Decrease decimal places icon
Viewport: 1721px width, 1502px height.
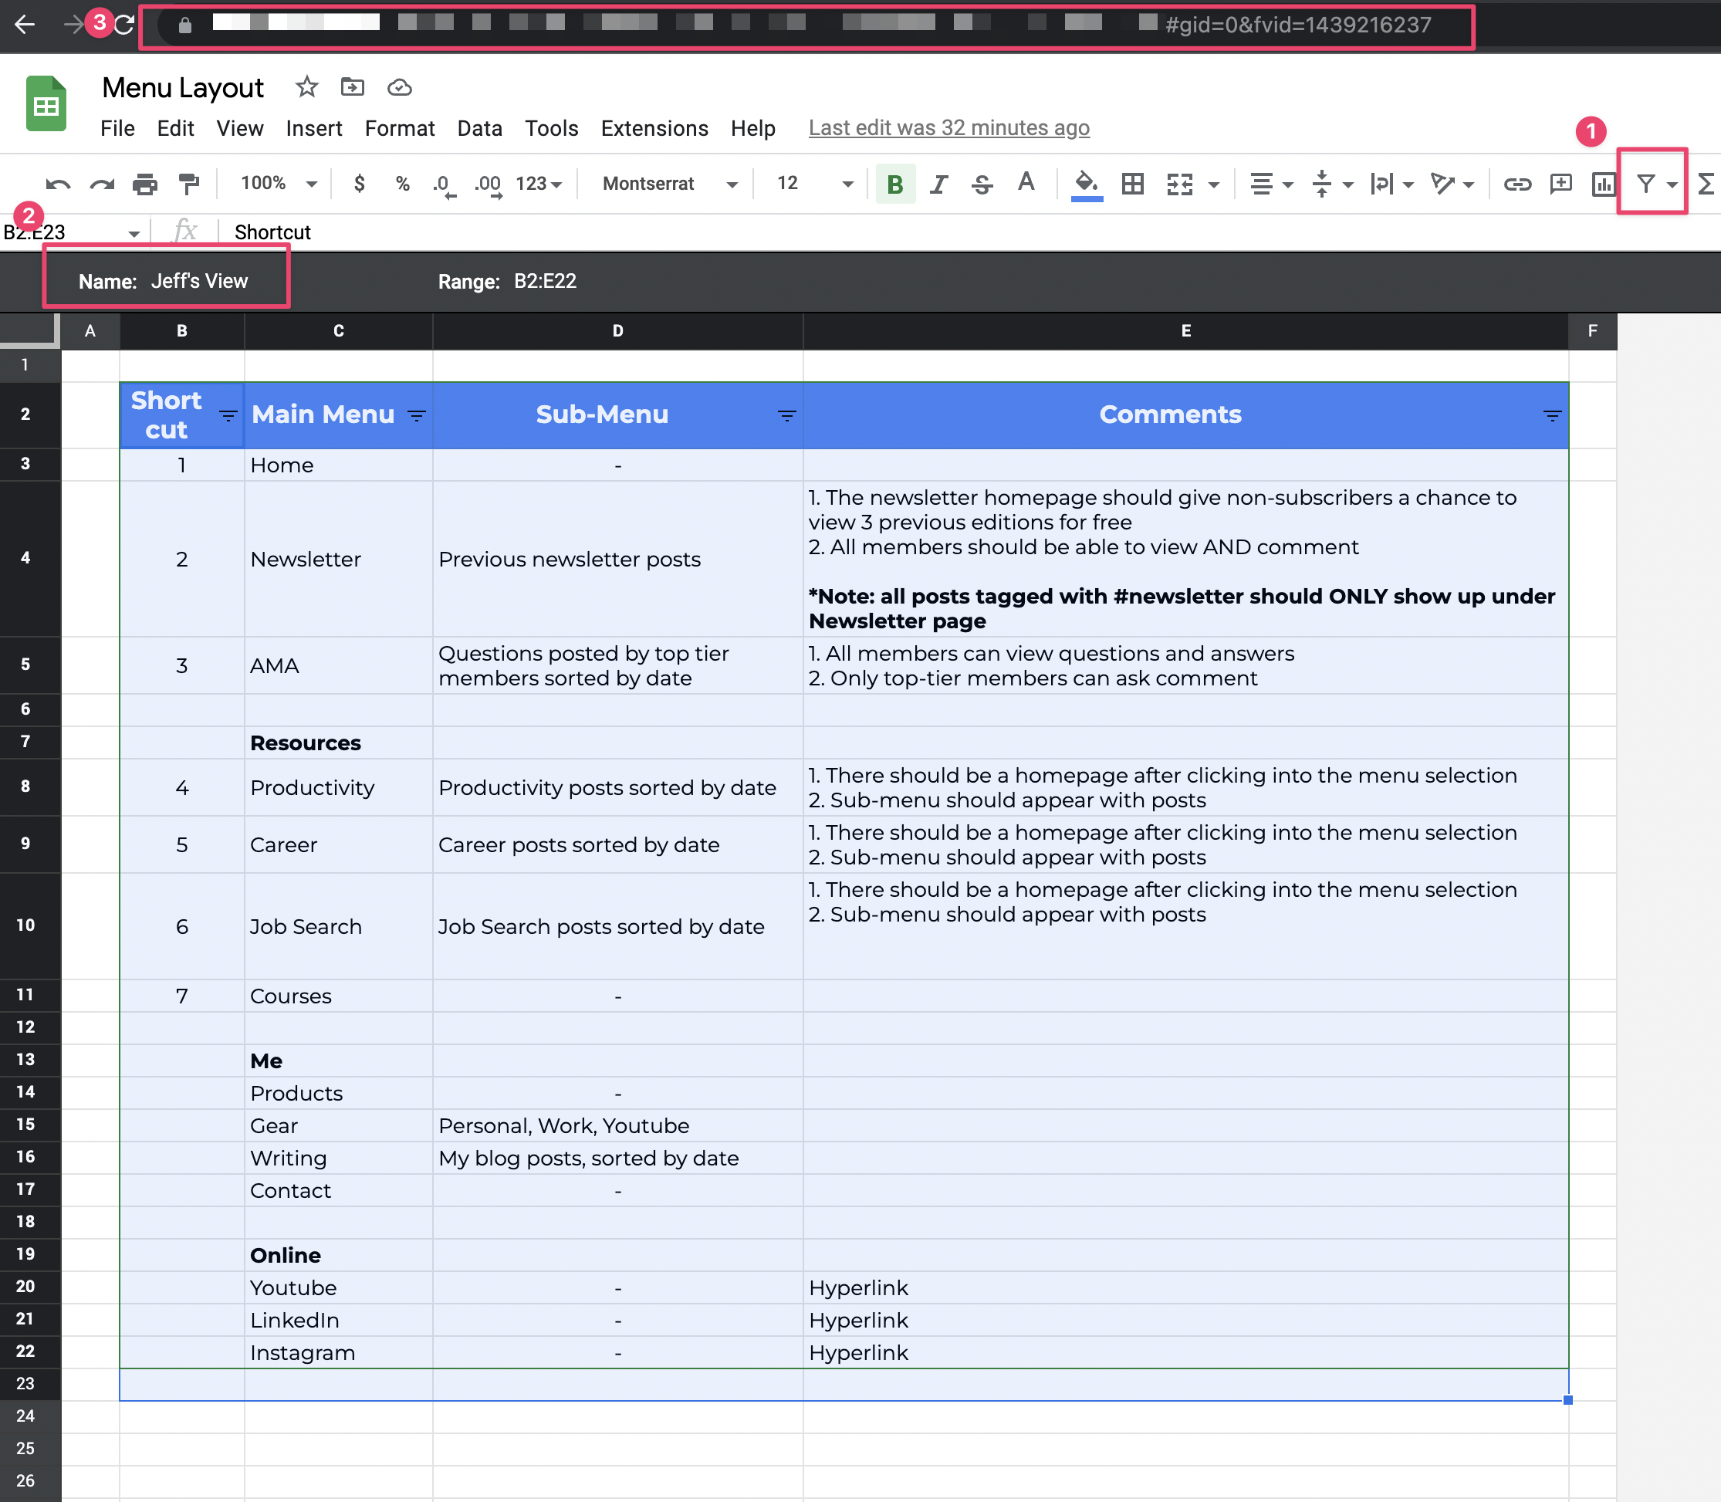[x=444, y=185]
